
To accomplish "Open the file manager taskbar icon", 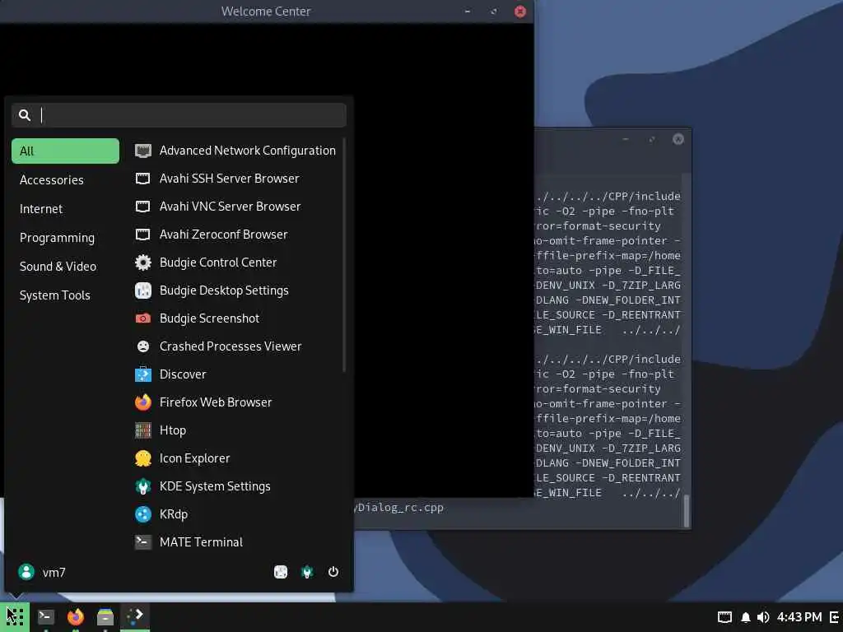I will pos(105,616).
